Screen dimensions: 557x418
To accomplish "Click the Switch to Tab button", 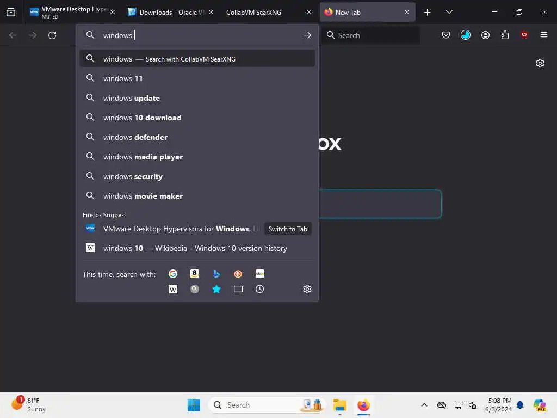I will [x=288, y=229].
